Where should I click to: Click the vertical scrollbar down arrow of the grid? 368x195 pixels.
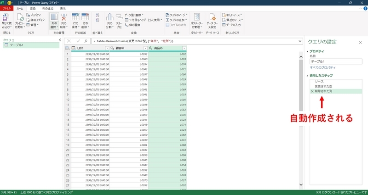point(301,185)
